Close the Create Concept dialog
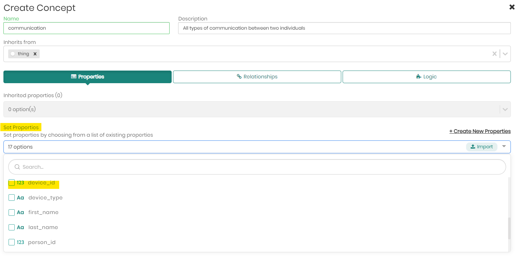This screenshot has height=257, width=517. coord(512,7)
